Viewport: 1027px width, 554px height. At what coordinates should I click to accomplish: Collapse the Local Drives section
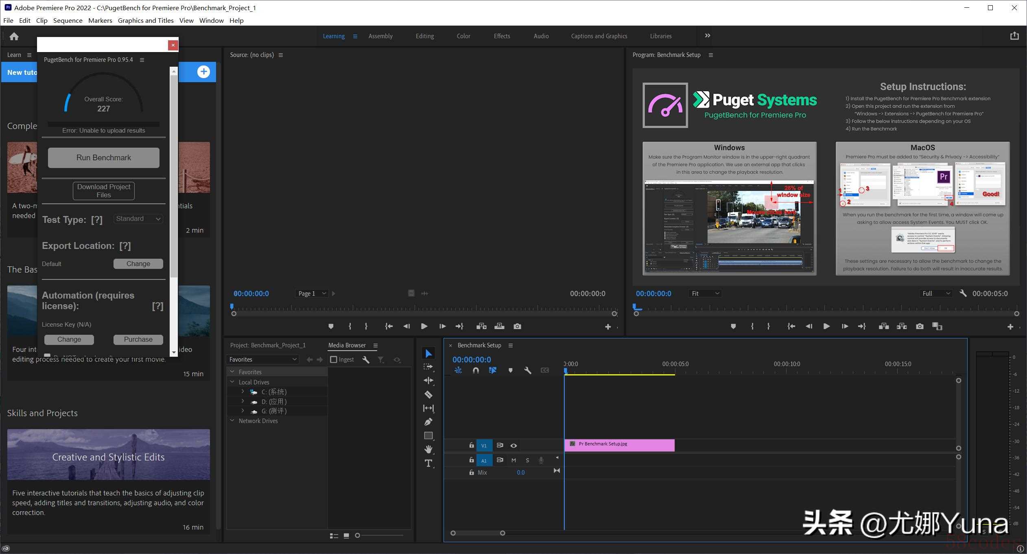click(x=232, y=382)
